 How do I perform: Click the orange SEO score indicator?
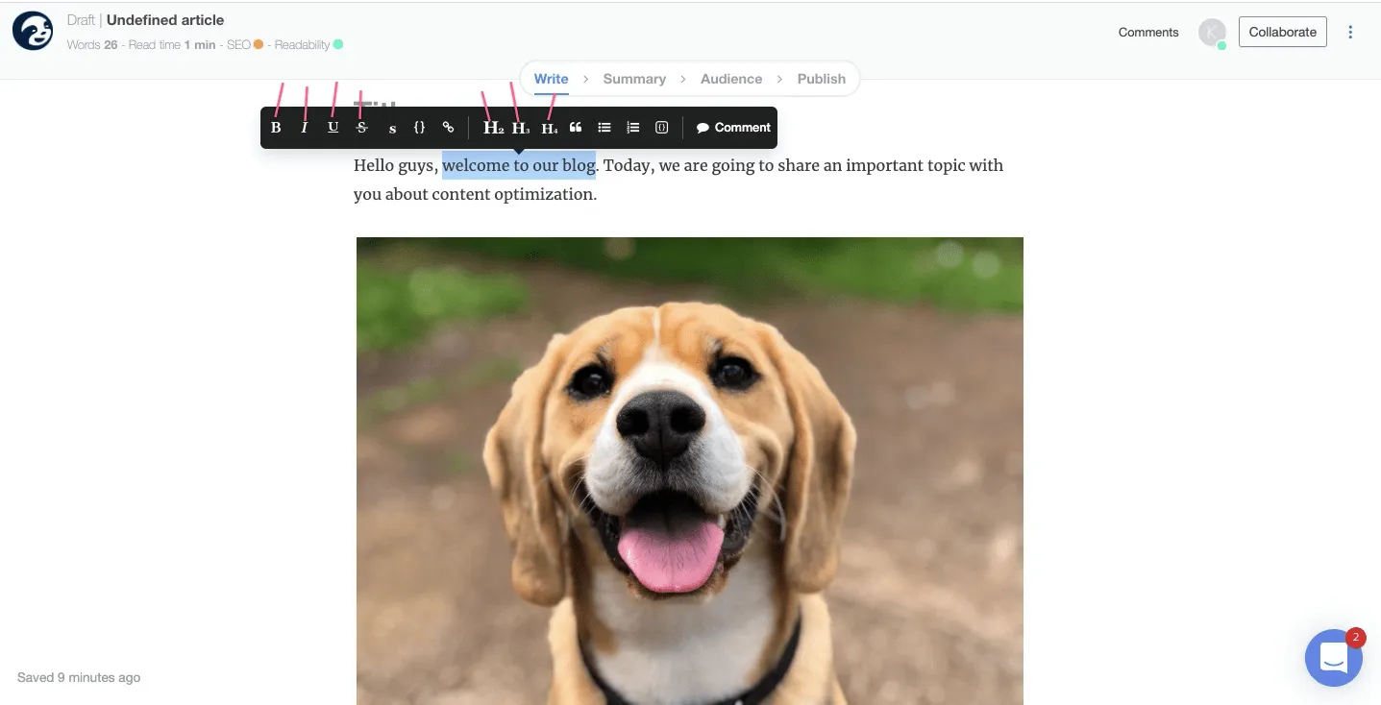click(x=258, y=44)
